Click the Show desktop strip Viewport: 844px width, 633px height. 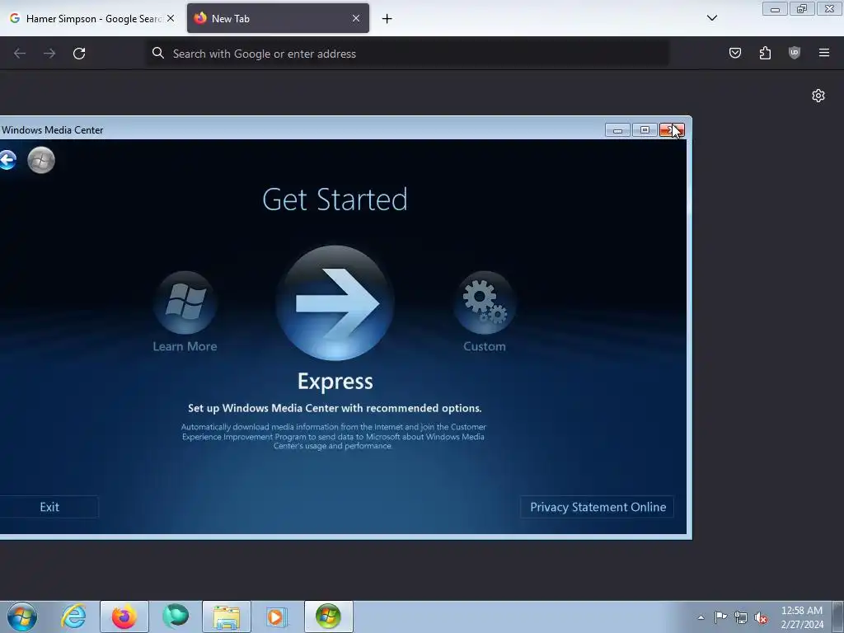click(x=838, y=617)
